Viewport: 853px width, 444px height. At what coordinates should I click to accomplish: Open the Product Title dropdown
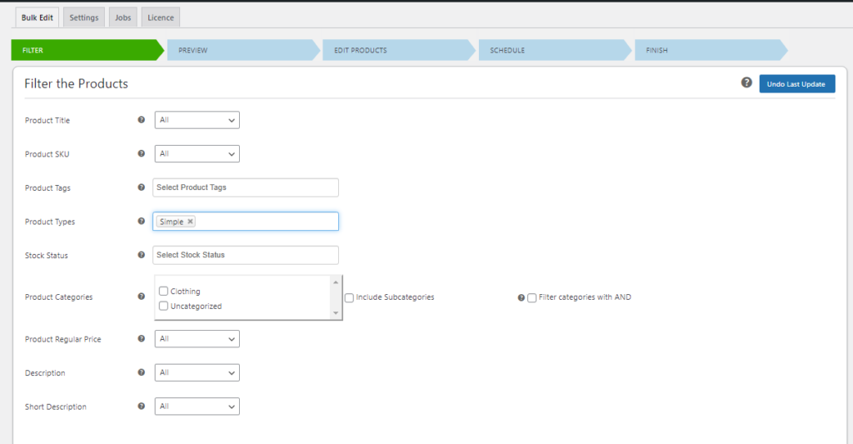coord(197,120)
